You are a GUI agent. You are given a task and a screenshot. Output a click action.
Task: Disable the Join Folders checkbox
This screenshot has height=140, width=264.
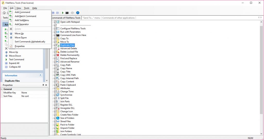click(55, 131)
